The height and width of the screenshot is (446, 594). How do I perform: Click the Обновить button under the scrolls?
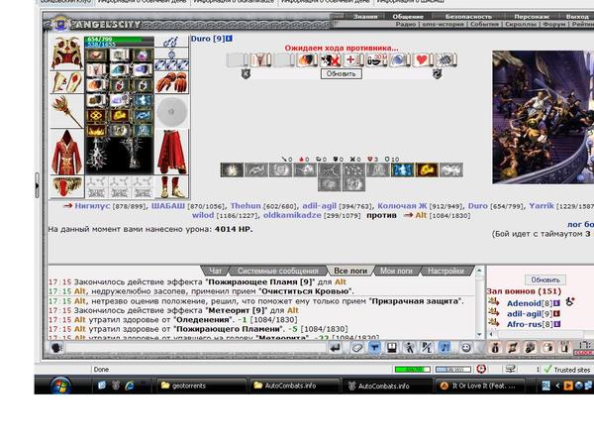tap(342, 73)
